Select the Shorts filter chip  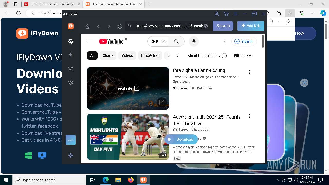108,55
